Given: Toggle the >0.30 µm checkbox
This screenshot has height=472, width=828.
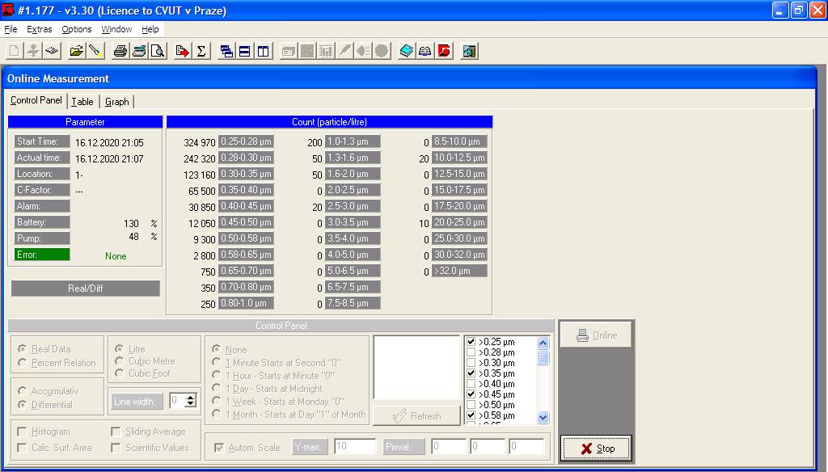Looking at the screenshot, I should (471, 363).
